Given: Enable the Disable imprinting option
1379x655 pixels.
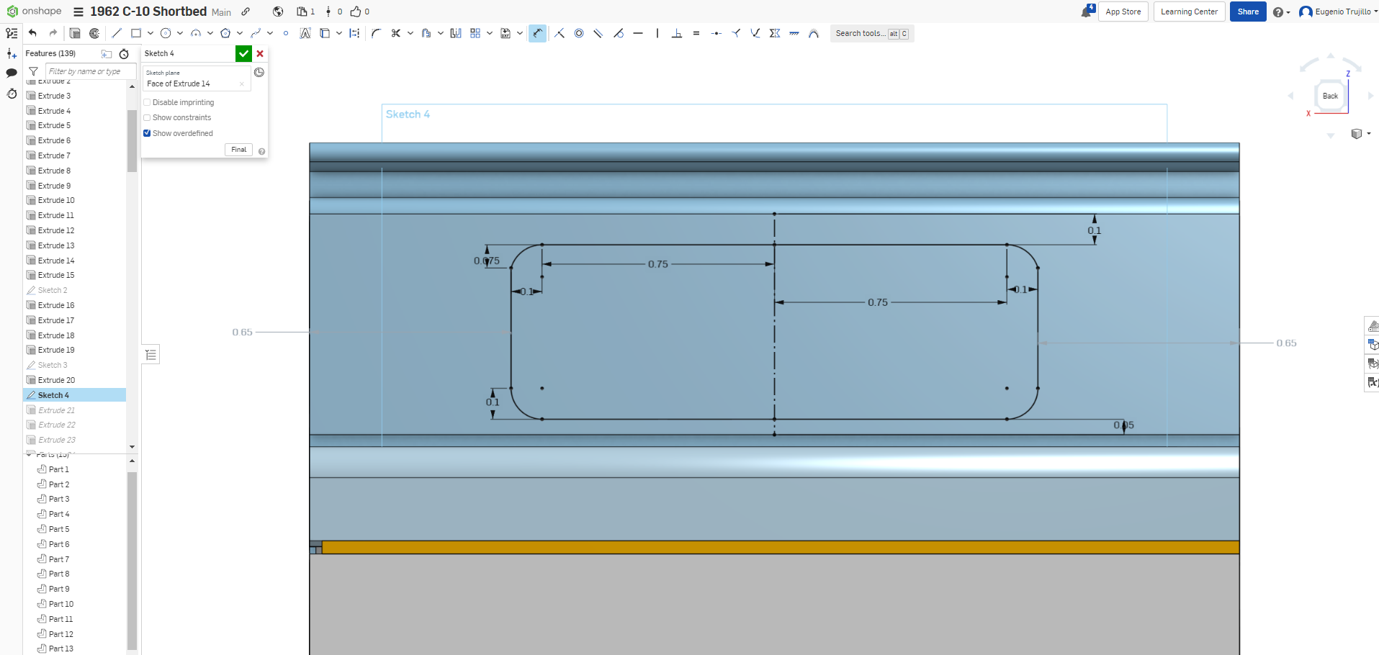Looking at the screenshot, I should click(147, 102).
